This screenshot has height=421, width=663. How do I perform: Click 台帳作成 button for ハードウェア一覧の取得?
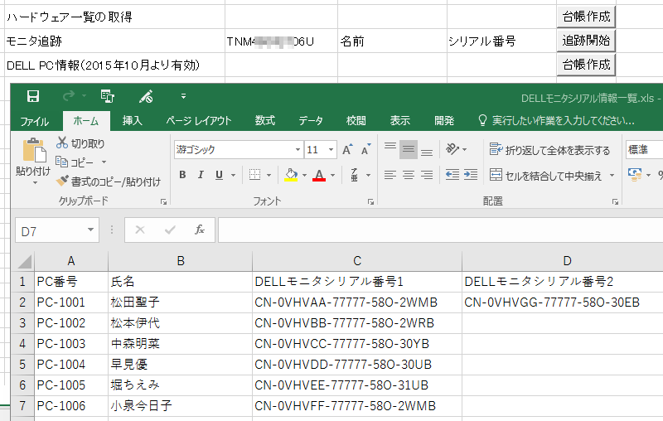(586, 17)
